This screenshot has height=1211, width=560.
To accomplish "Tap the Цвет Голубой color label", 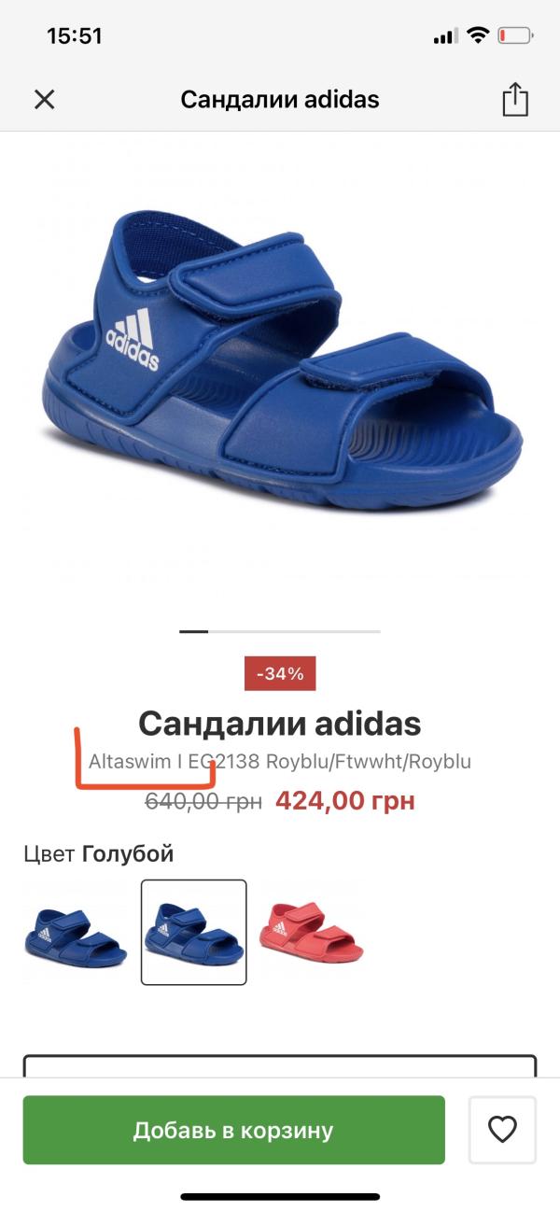I will click(99, 853).
